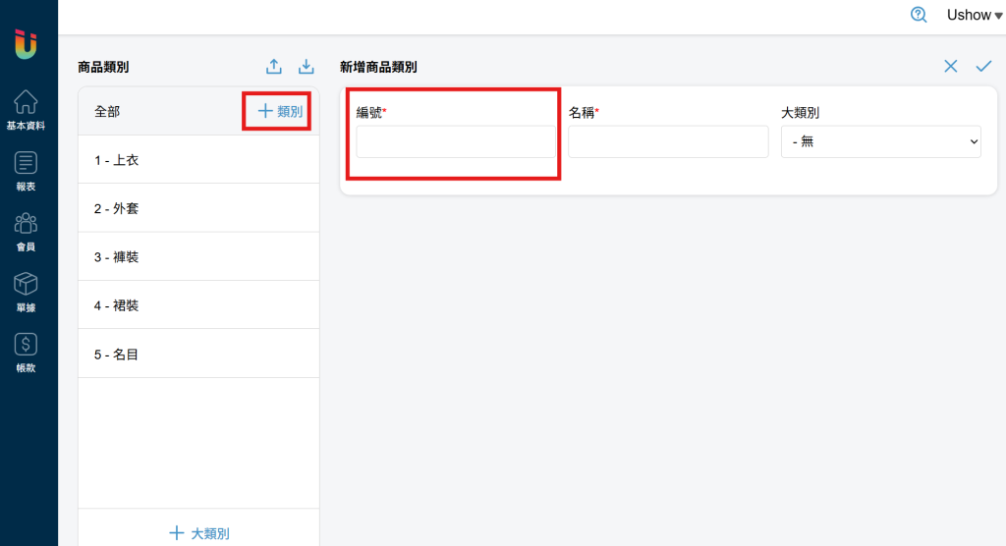
Task: Focus the 名稱 input field
Action: point(668,141)
